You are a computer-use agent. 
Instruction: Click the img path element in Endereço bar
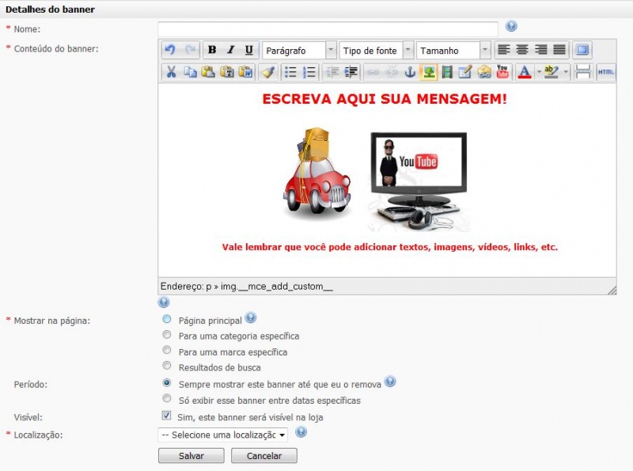[276, 287]
